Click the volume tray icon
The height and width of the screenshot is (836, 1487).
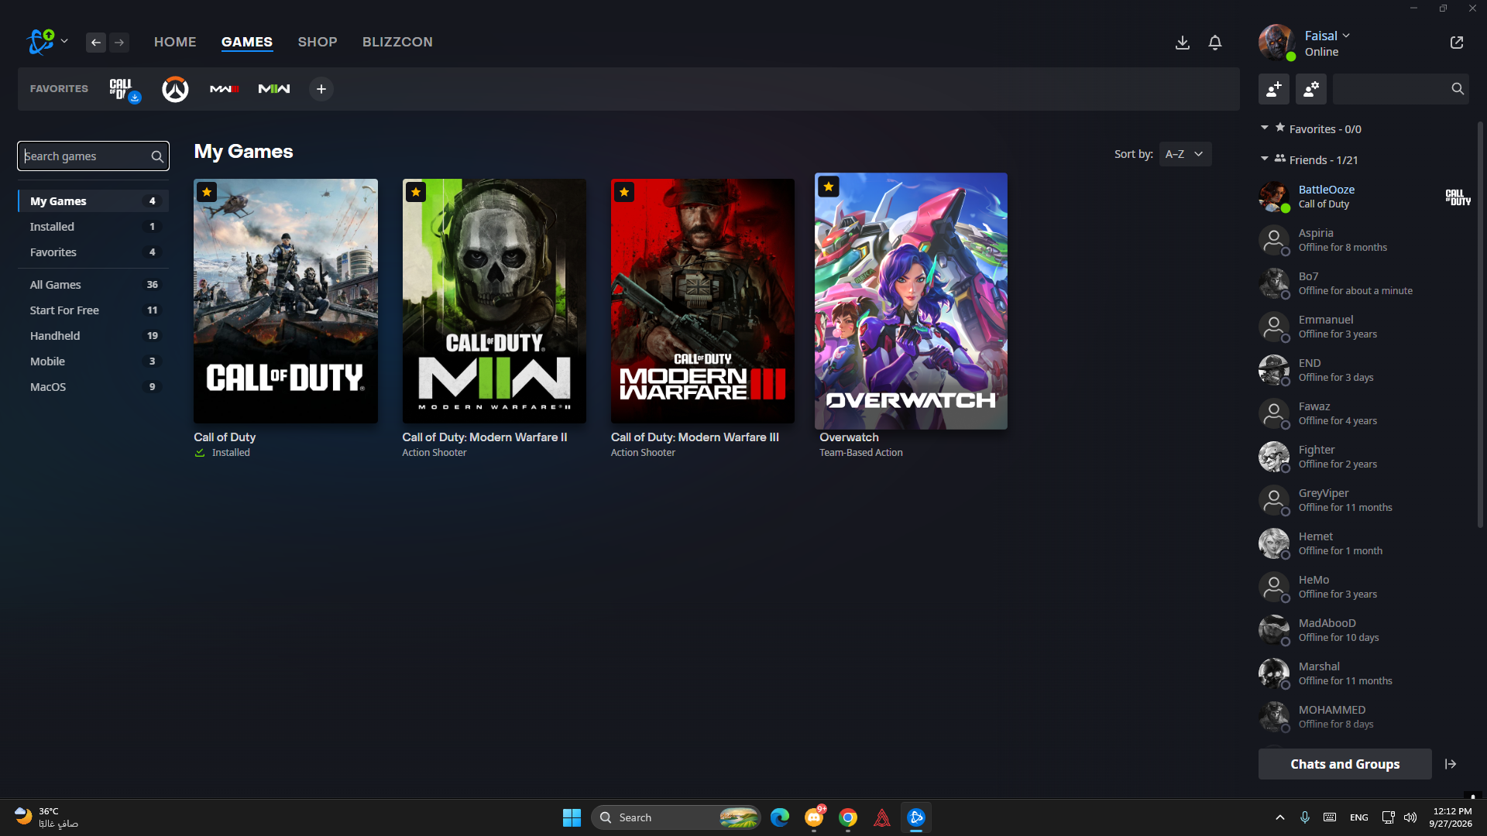coord(1410,817)
